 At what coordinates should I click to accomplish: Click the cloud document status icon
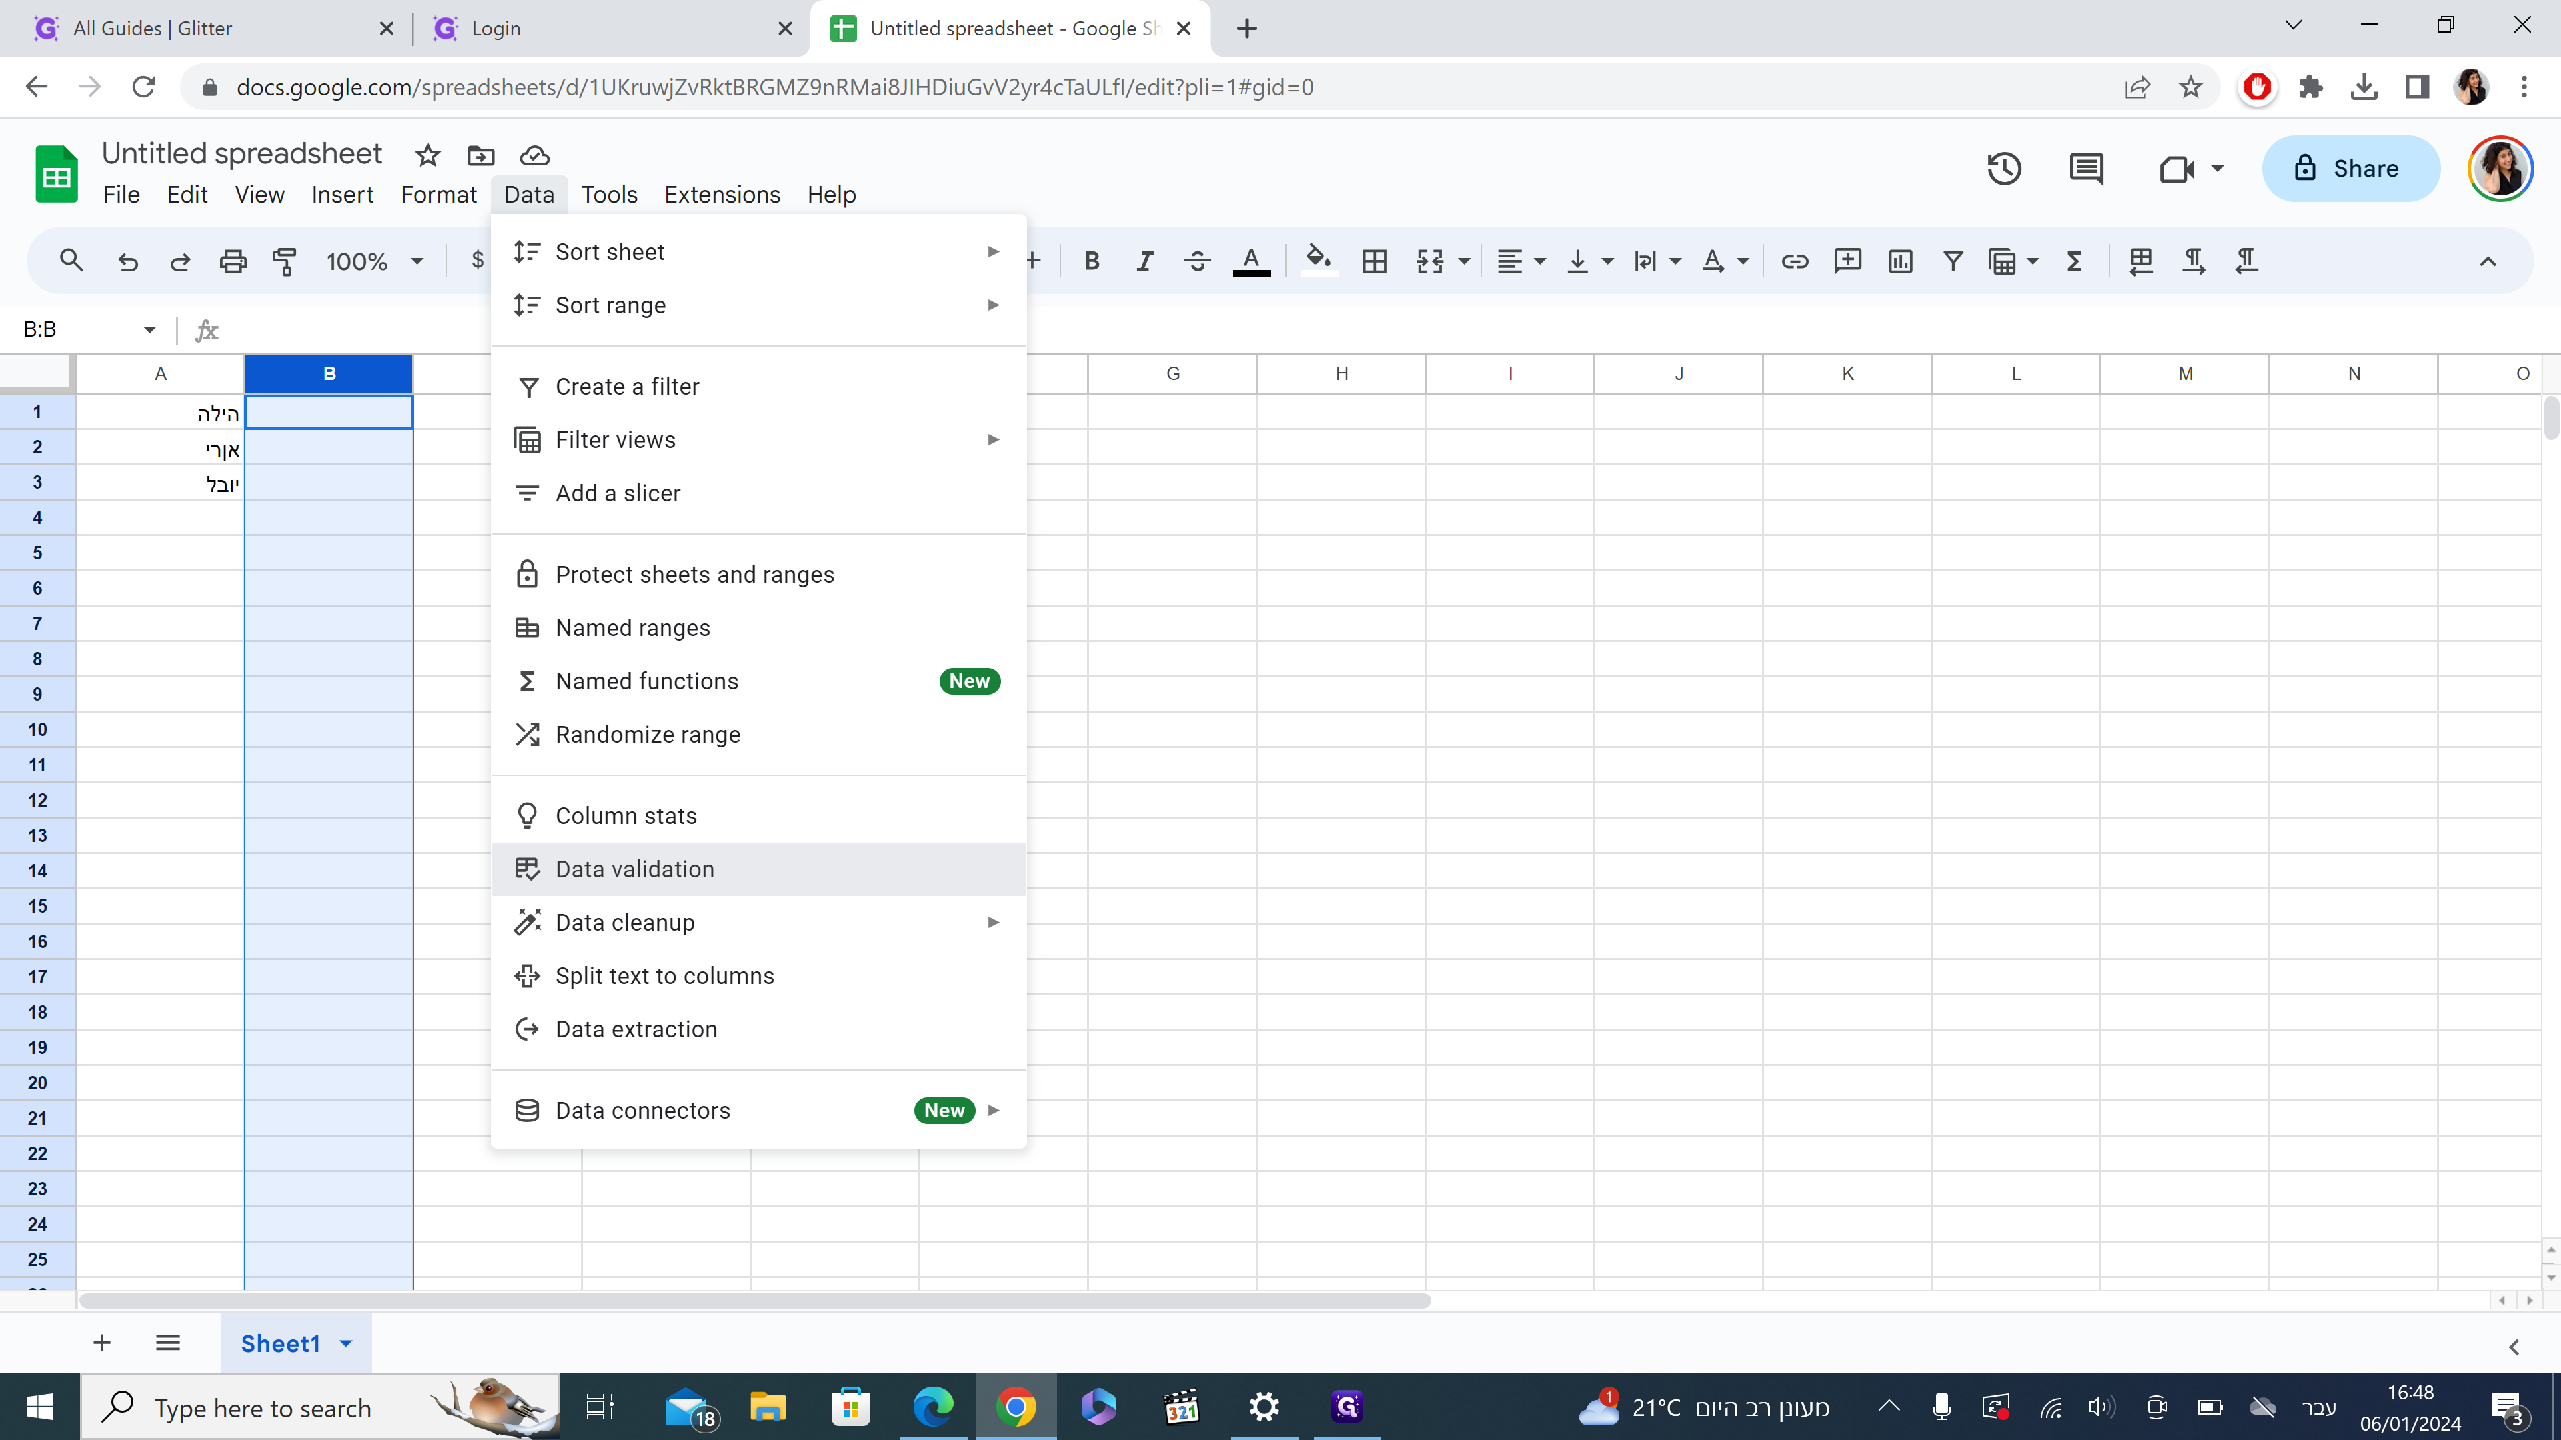[534, 155]
